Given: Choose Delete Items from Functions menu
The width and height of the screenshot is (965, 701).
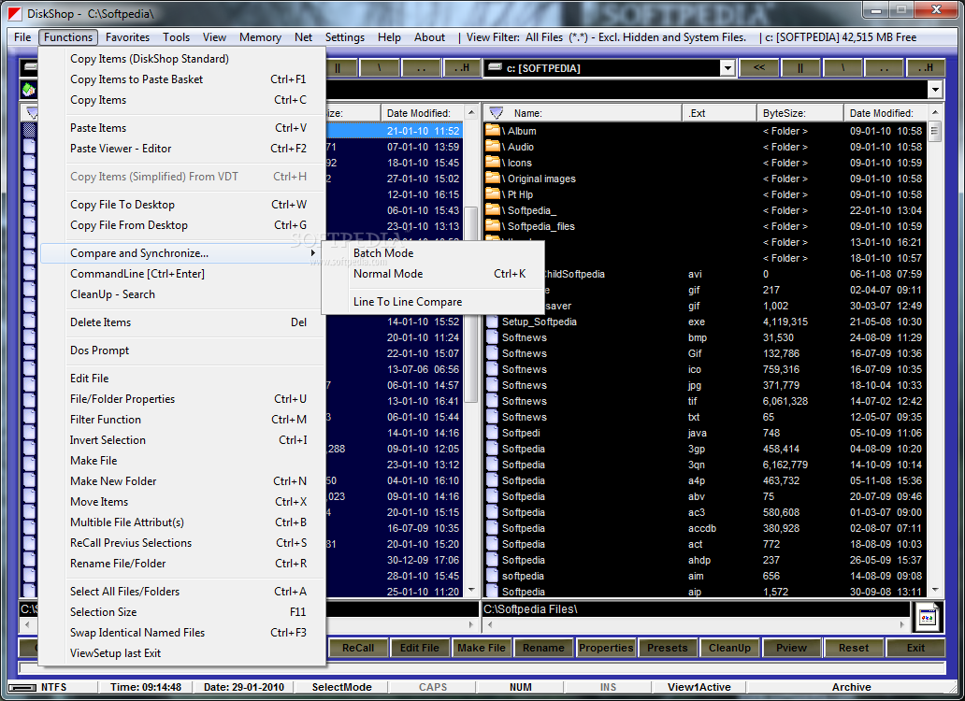Looking at the screenshot, I should tap(182, 322).
